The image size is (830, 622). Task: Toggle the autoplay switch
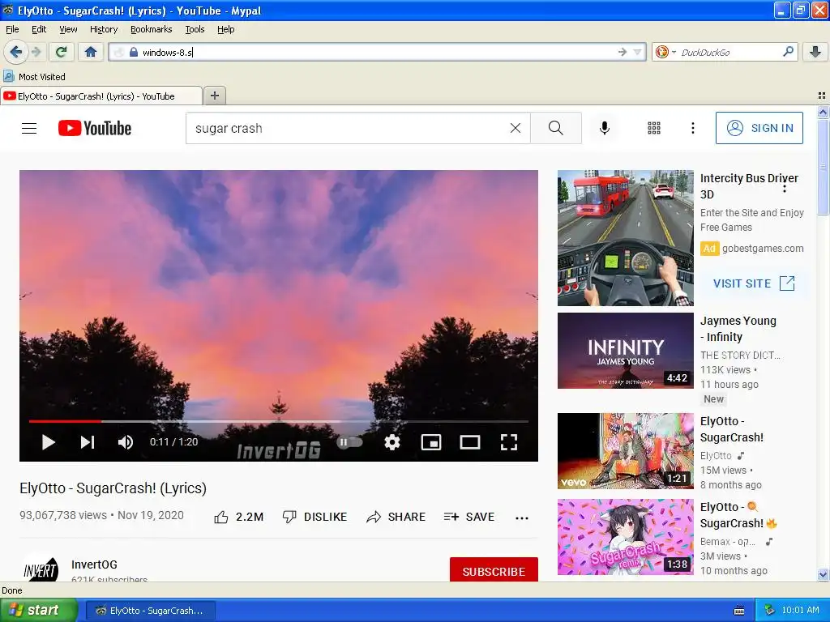coord(349,442)
